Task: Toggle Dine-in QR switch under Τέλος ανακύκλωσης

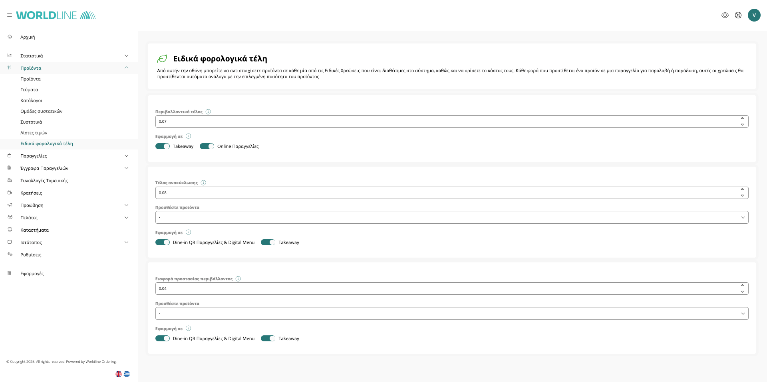Action: tap(163, 242)
